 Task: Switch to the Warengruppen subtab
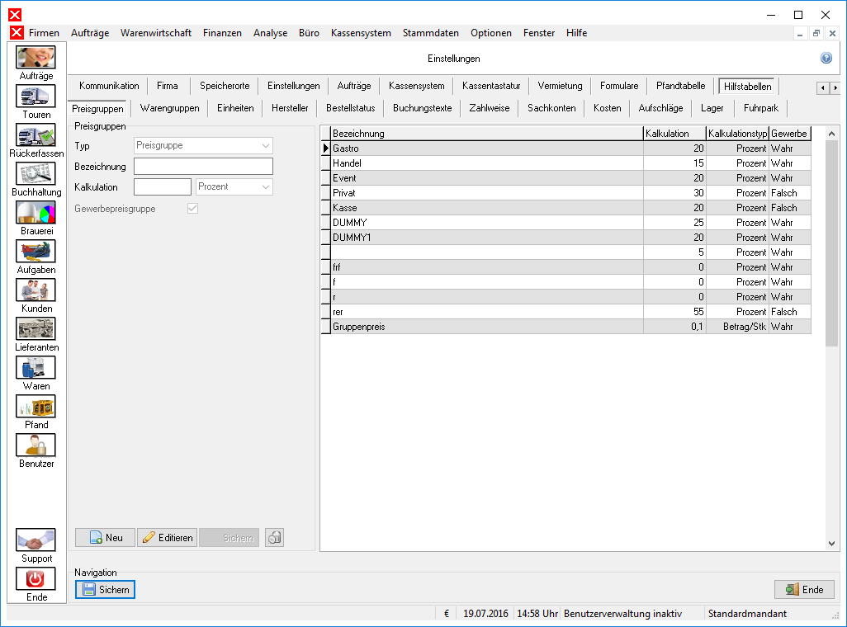tap(169, 108)
